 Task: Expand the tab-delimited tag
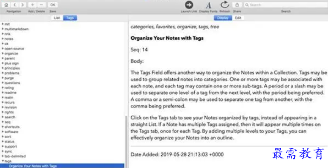click(x=3, y=156)
